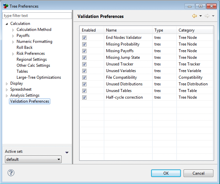Image resolution: width=220 pixels, height=184 pixels.
Task: Expand the Display tree node
Action: tap(7, 84)
